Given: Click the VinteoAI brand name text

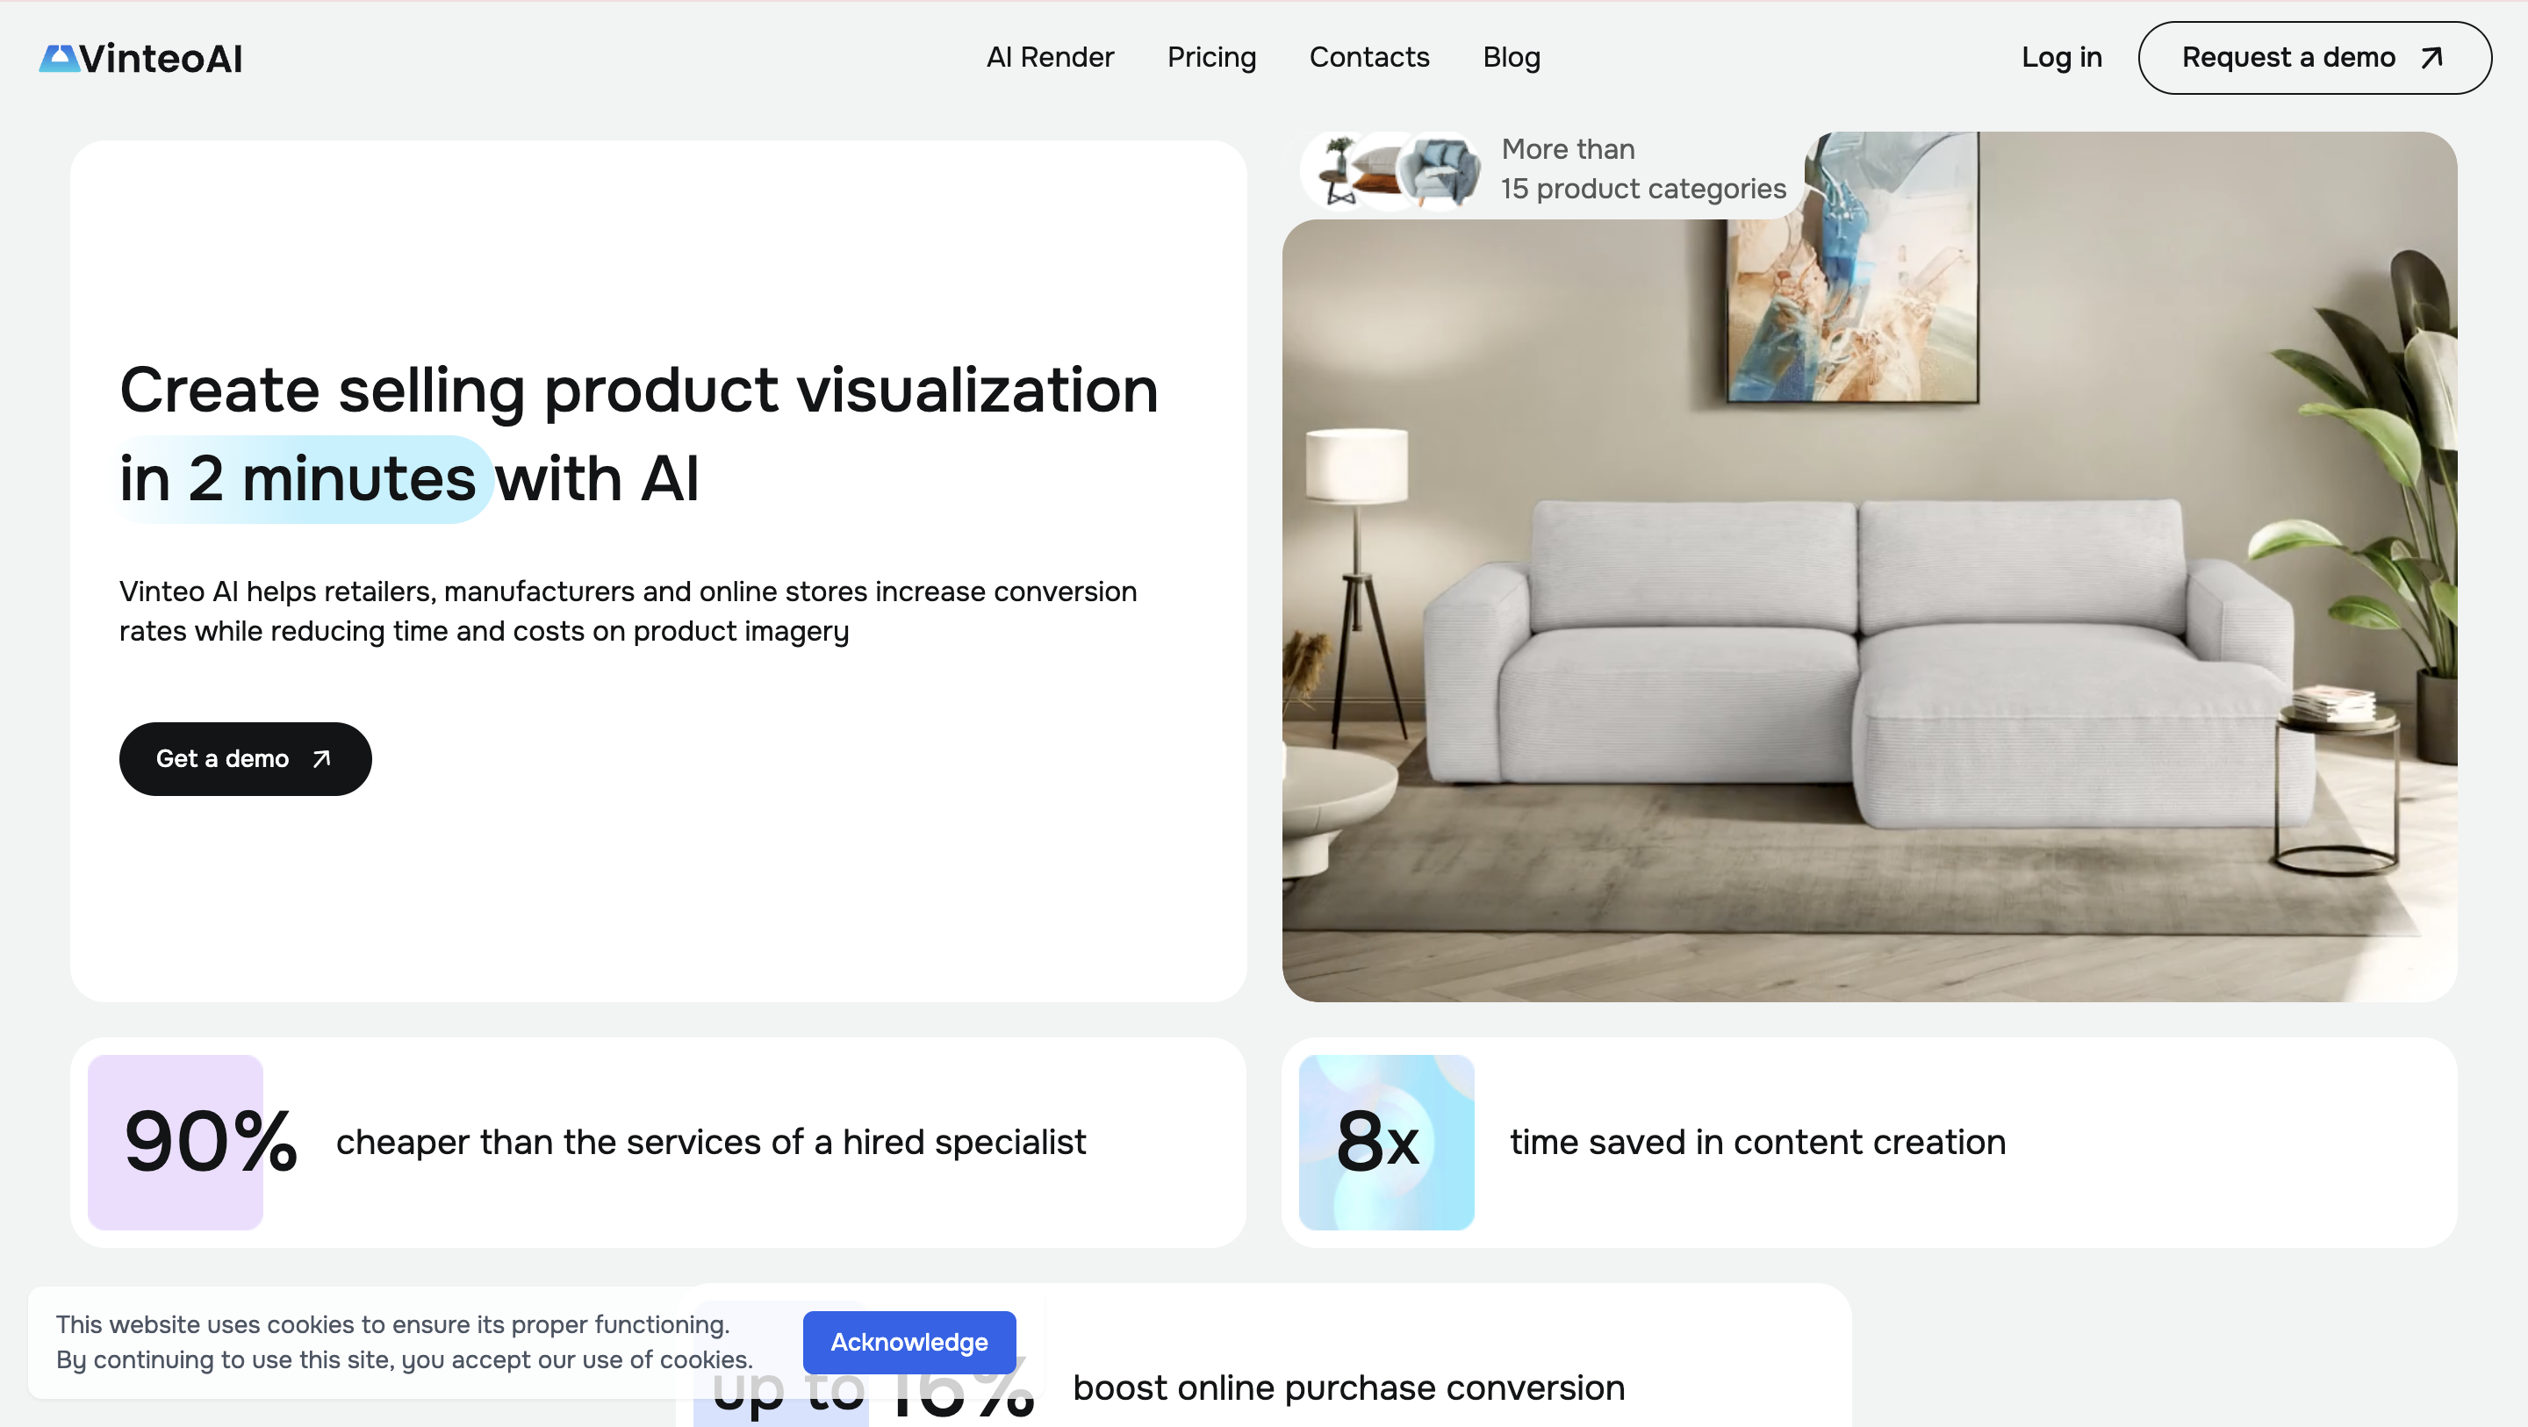Looking at the screenshot, I should coord(161,59).
